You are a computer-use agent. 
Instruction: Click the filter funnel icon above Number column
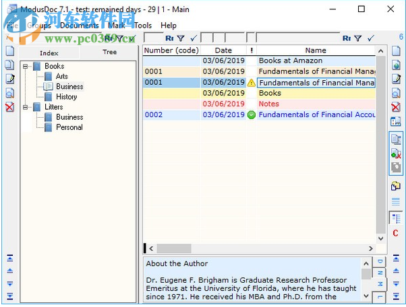[x=181, y=38]
